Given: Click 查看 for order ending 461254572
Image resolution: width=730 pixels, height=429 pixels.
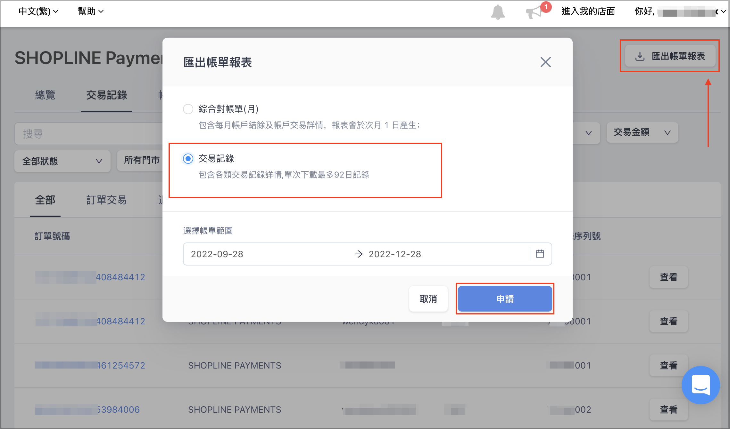Looking at the screenshot, I should 669,365.
